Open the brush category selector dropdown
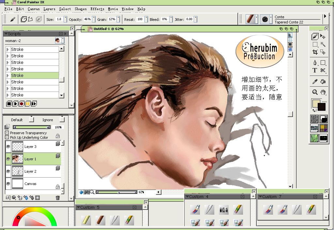The image size is (334, 230). (256, 19)
